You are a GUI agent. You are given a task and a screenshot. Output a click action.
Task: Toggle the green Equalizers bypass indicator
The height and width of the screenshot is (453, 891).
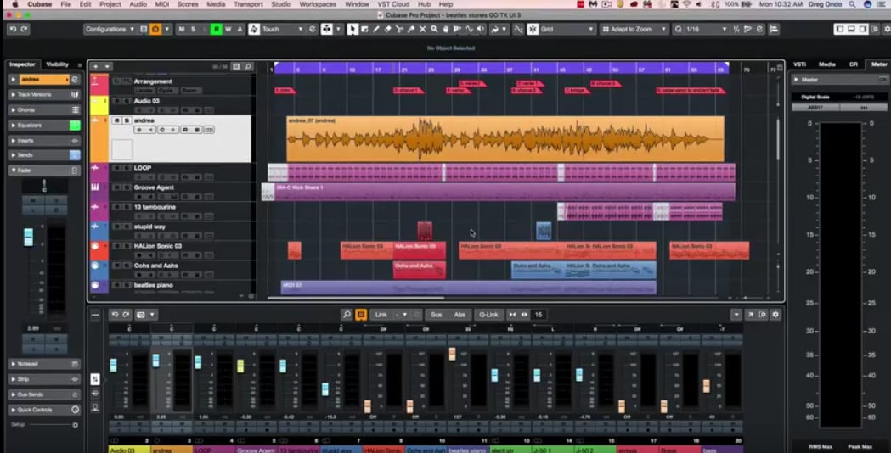(75, 125)
